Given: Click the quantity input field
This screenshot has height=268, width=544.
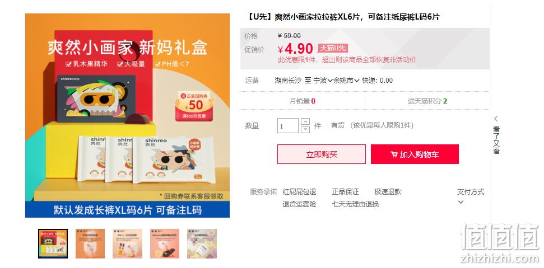Looking at the screenshot, I should 288,126.
